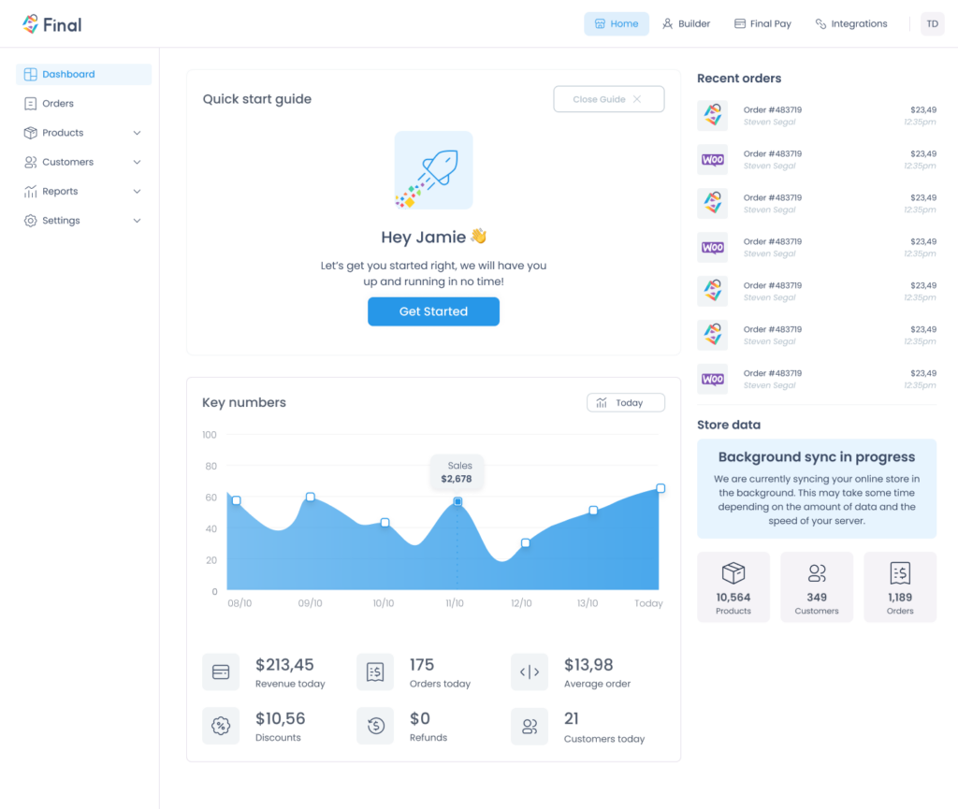
Task: Click the Customers today icon
Action: point(530,726)
